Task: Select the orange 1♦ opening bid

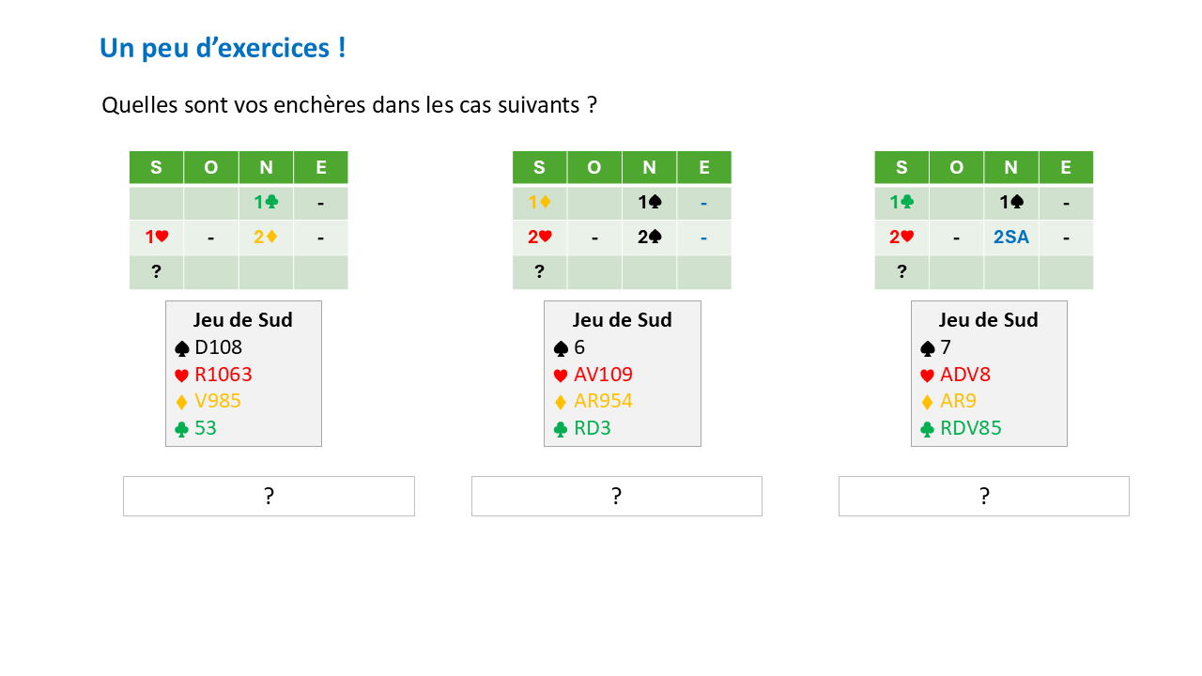Action: pyautogui.click(x=539, y=203)
